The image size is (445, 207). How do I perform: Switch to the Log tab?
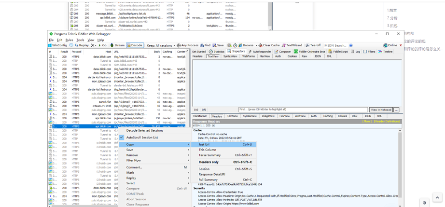[x=356, y=52]
